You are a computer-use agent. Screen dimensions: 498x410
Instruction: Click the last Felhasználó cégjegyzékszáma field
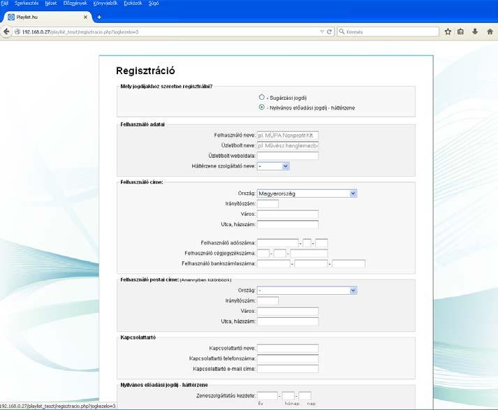pos(309,253)
